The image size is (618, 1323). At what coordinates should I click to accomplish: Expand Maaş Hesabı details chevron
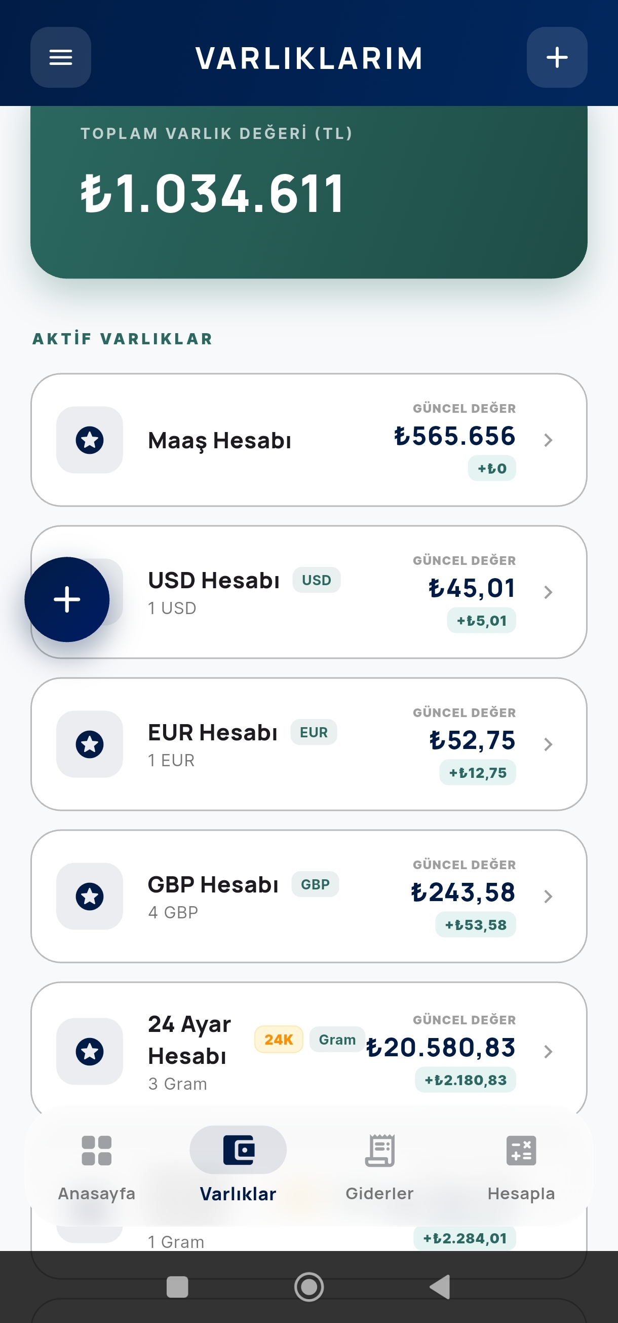[548, 440]
